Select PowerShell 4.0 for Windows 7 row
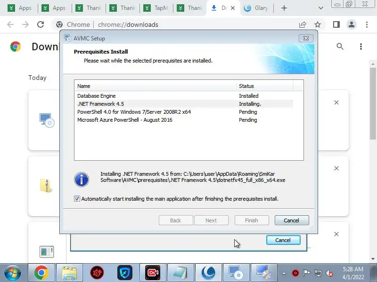 point(184,112)
